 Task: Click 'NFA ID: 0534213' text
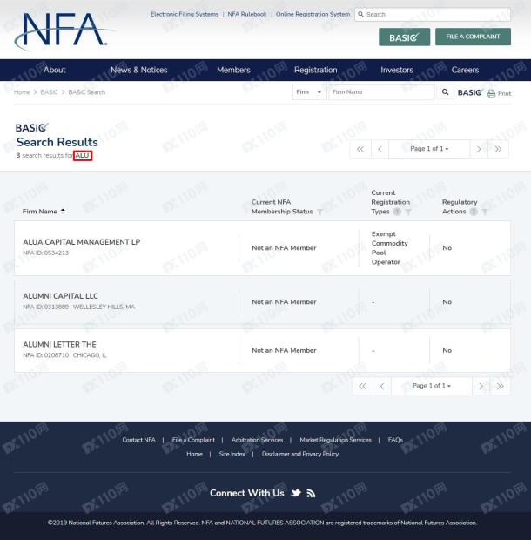[x=46, y=253]
